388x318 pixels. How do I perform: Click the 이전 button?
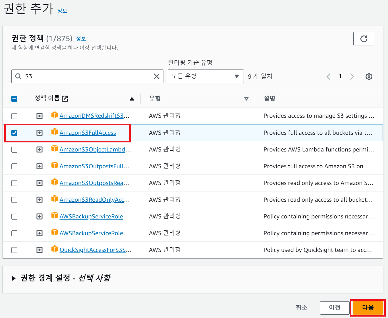coord(335,308)
